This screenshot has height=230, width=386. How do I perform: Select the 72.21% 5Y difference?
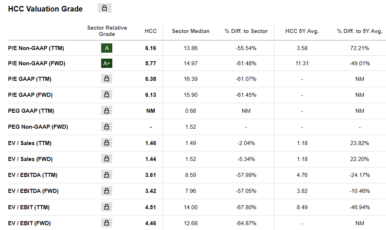coord(360,48)
